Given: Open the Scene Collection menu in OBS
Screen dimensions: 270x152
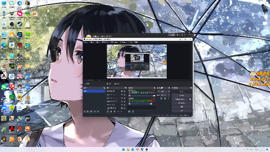Looking at the screenshot, I should pos(123,42).
